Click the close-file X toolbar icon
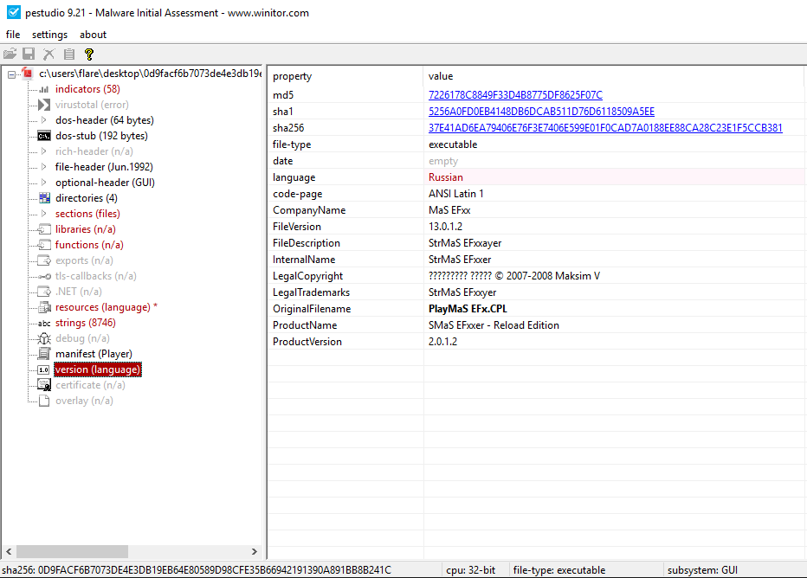807x578 pixels. tap(48, 54)
